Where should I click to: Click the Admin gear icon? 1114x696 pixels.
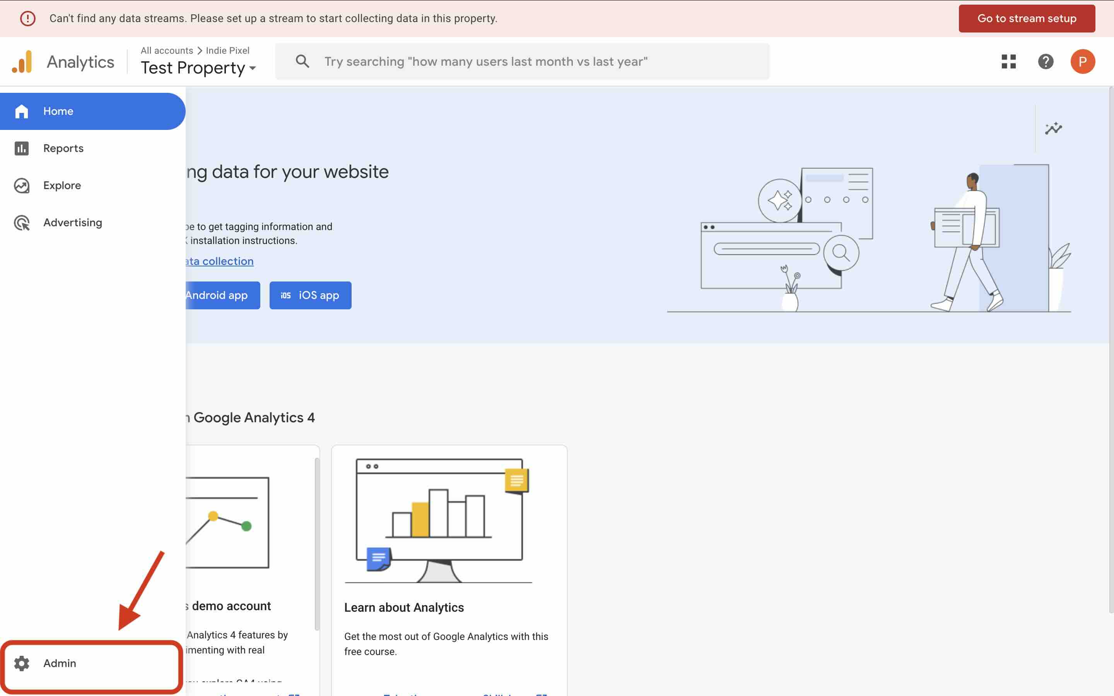point(22,663)
